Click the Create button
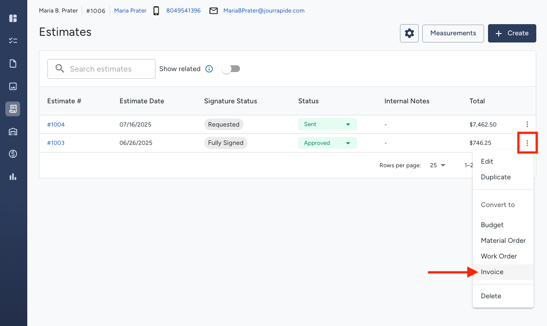Screen dimensions: 547x326 coord(512,33)
